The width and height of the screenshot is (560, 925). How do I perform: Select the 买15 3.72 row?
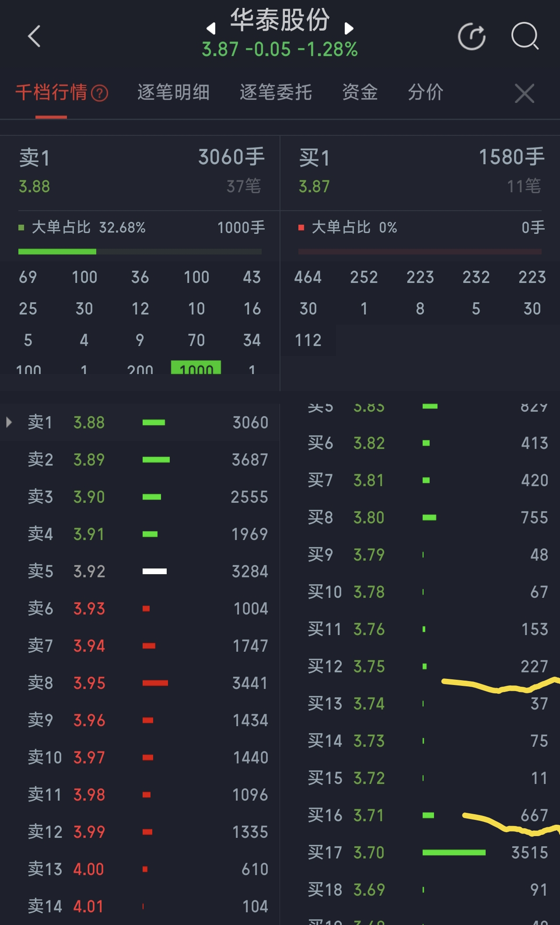420,778
